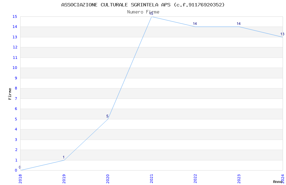Screen dimensions: 286x185
Task: Click the 2018 data point labeled 0
Action: pyautogui.click(x=21, y=170)
